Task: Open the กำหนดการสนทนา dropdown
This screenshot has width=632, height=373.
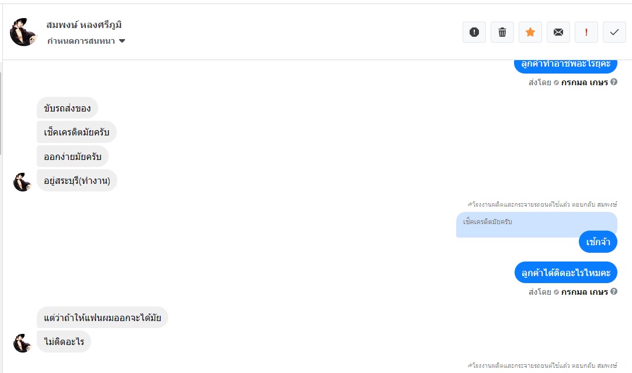Action: [86, 41]
